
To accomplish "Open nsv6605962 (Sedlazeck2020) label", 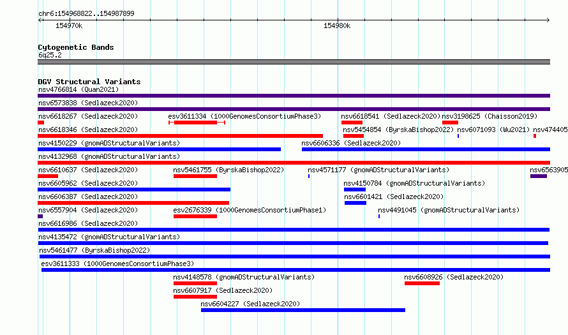I will pos(88,183).
